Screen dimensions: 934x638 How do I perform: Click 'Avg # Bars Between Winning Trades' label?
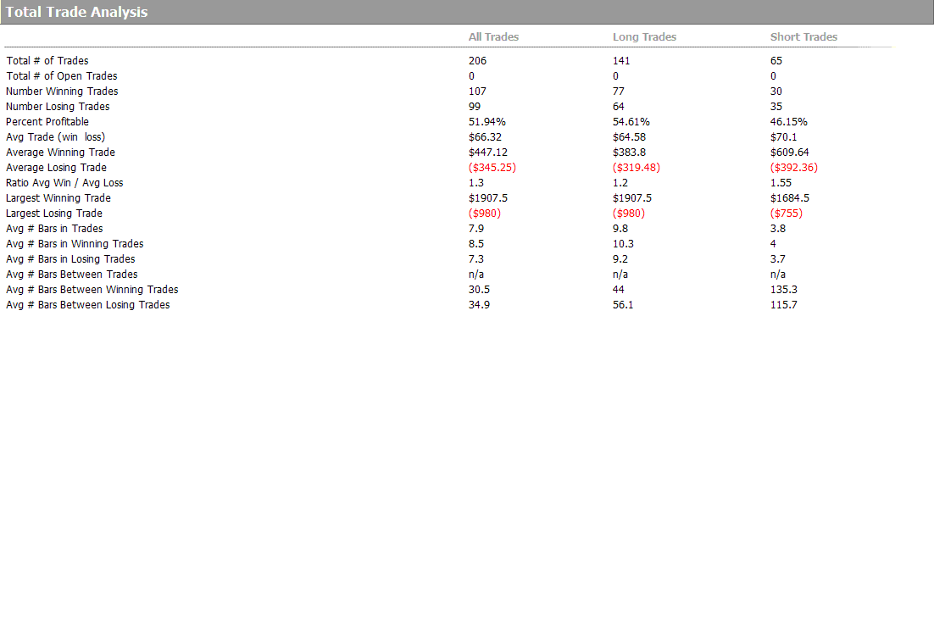[92, 290]
